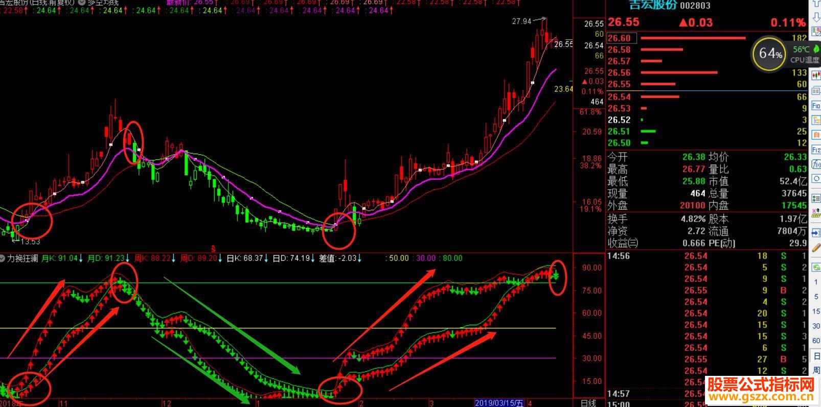
Task: Click the 13.53 low price label
Action: click(x=30, y=242)
